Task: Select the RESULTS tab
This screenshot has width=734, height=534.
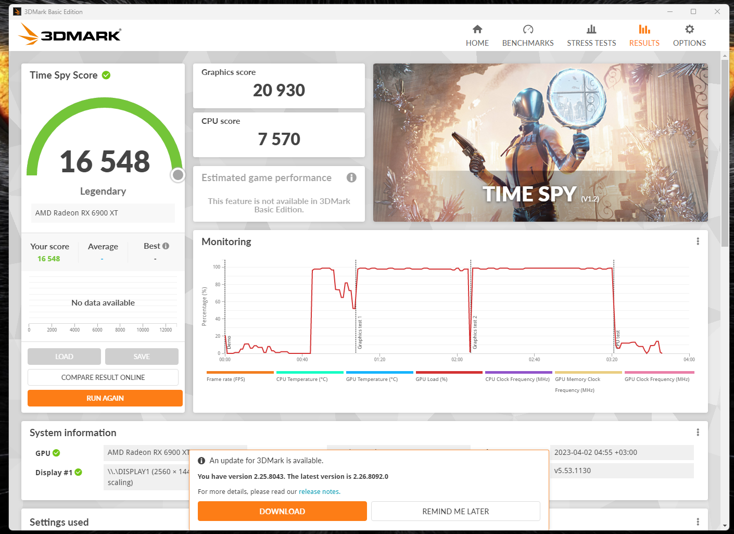Action: [x=644, y=43]
